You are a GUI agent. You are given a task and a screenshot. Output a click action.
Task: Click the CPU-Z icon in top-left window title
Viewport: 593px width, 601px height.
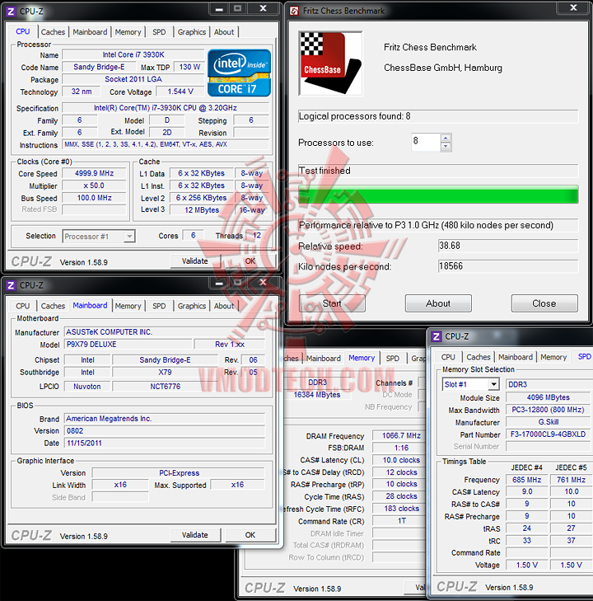(11, 12)
